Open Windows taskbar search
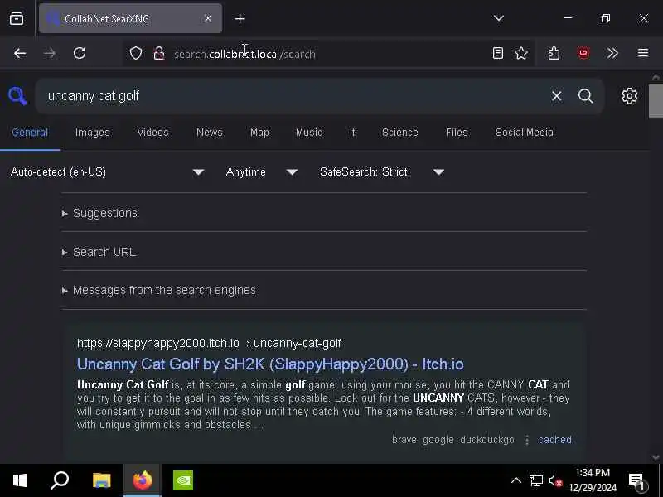The image size is (663, 497). (x=60, y=480)
